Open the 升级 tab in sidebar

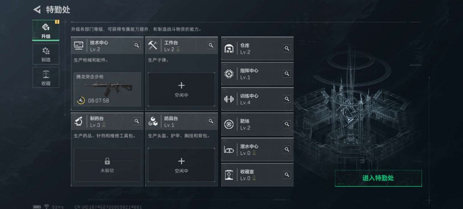[x=46, y=31]
